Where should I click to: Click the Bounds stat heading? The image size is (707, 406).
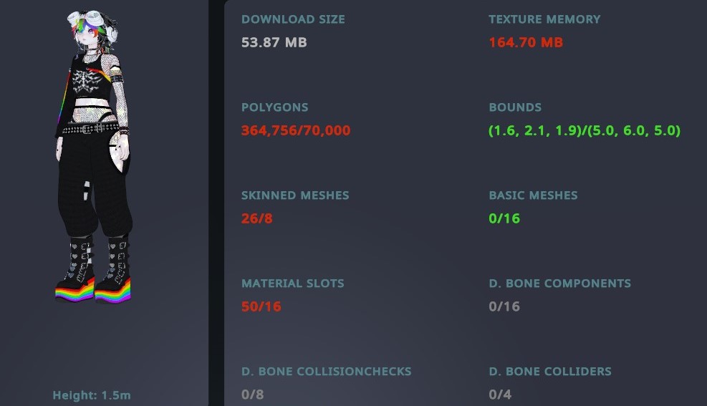[515, 107]
